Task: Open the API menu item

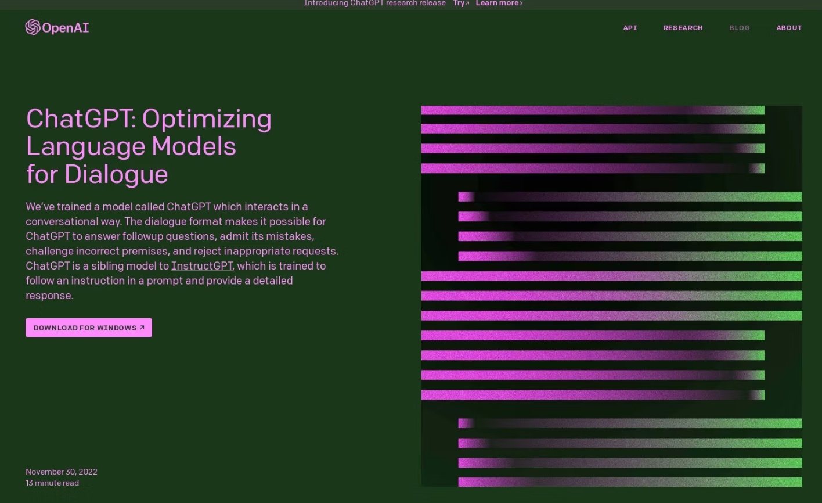Action: (x=630, y=28)
